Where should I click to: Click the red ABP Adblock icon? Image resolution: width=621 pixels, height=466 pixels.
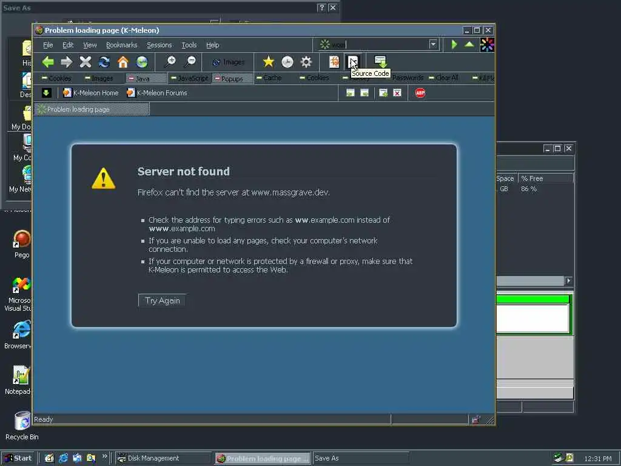(420, 93)
